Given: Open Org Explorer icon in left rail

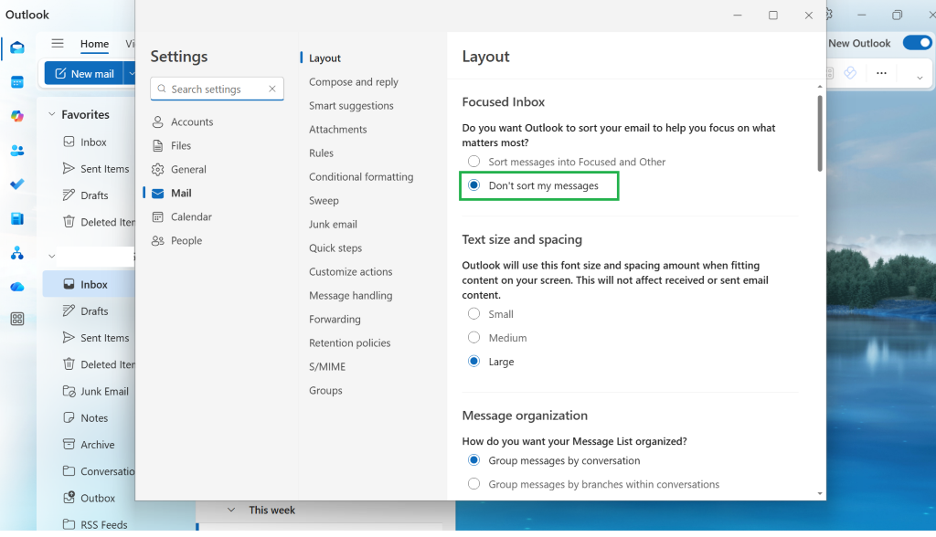Looking at the screenshot, I should [x=17, y=253].
